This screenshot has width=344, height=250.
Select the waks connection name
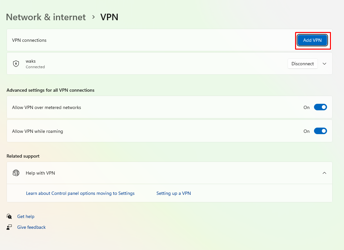31,61
